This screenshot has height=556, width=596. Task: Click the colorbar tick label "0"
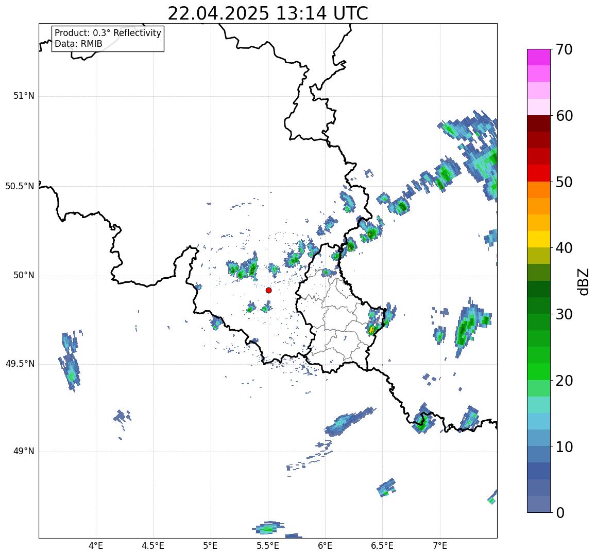(x=560, y=513)
